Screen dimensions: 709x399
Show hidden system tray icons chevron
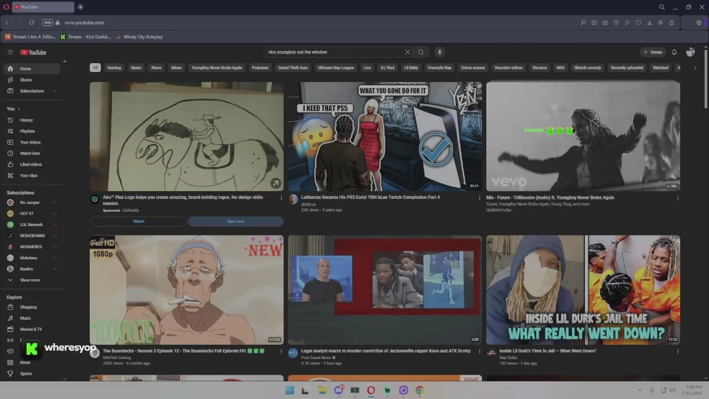[x=640, y=390]
